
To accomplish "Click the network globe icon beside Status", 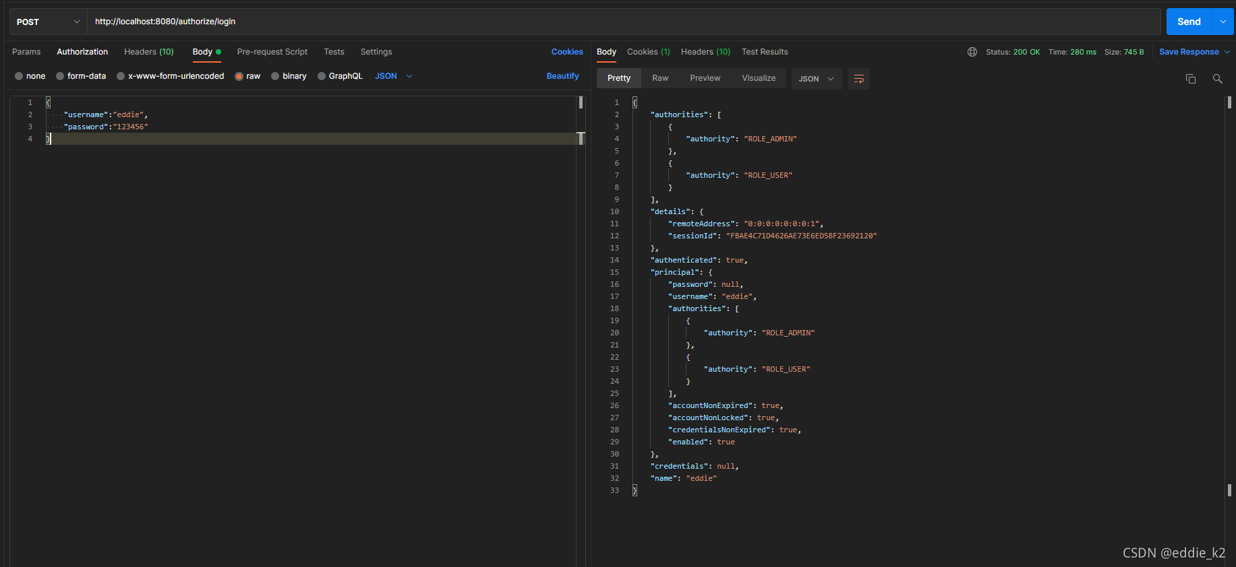I will tap(972, 52).
